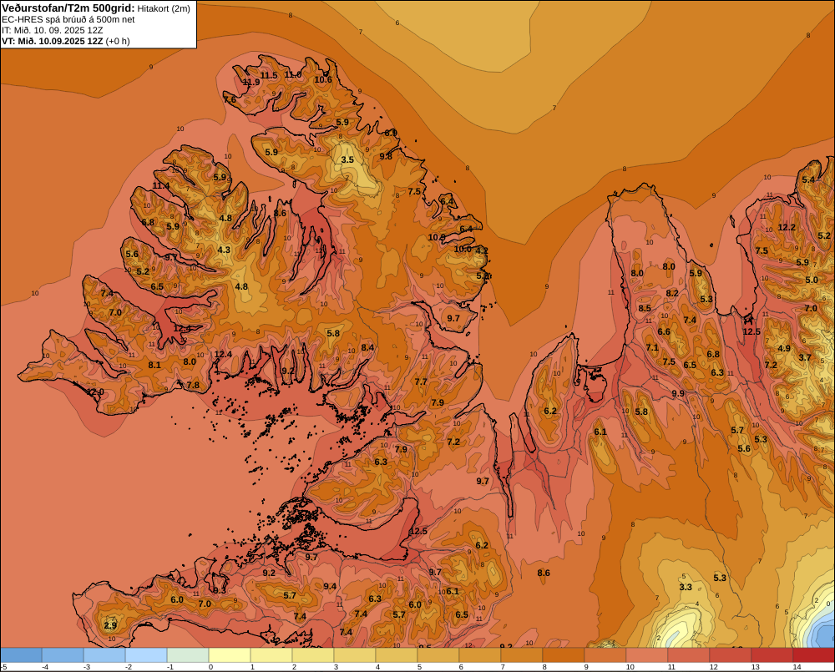Click the 7.6 temperature value
The height and width of the screenshot is (672, 835).
coord(230,99)
